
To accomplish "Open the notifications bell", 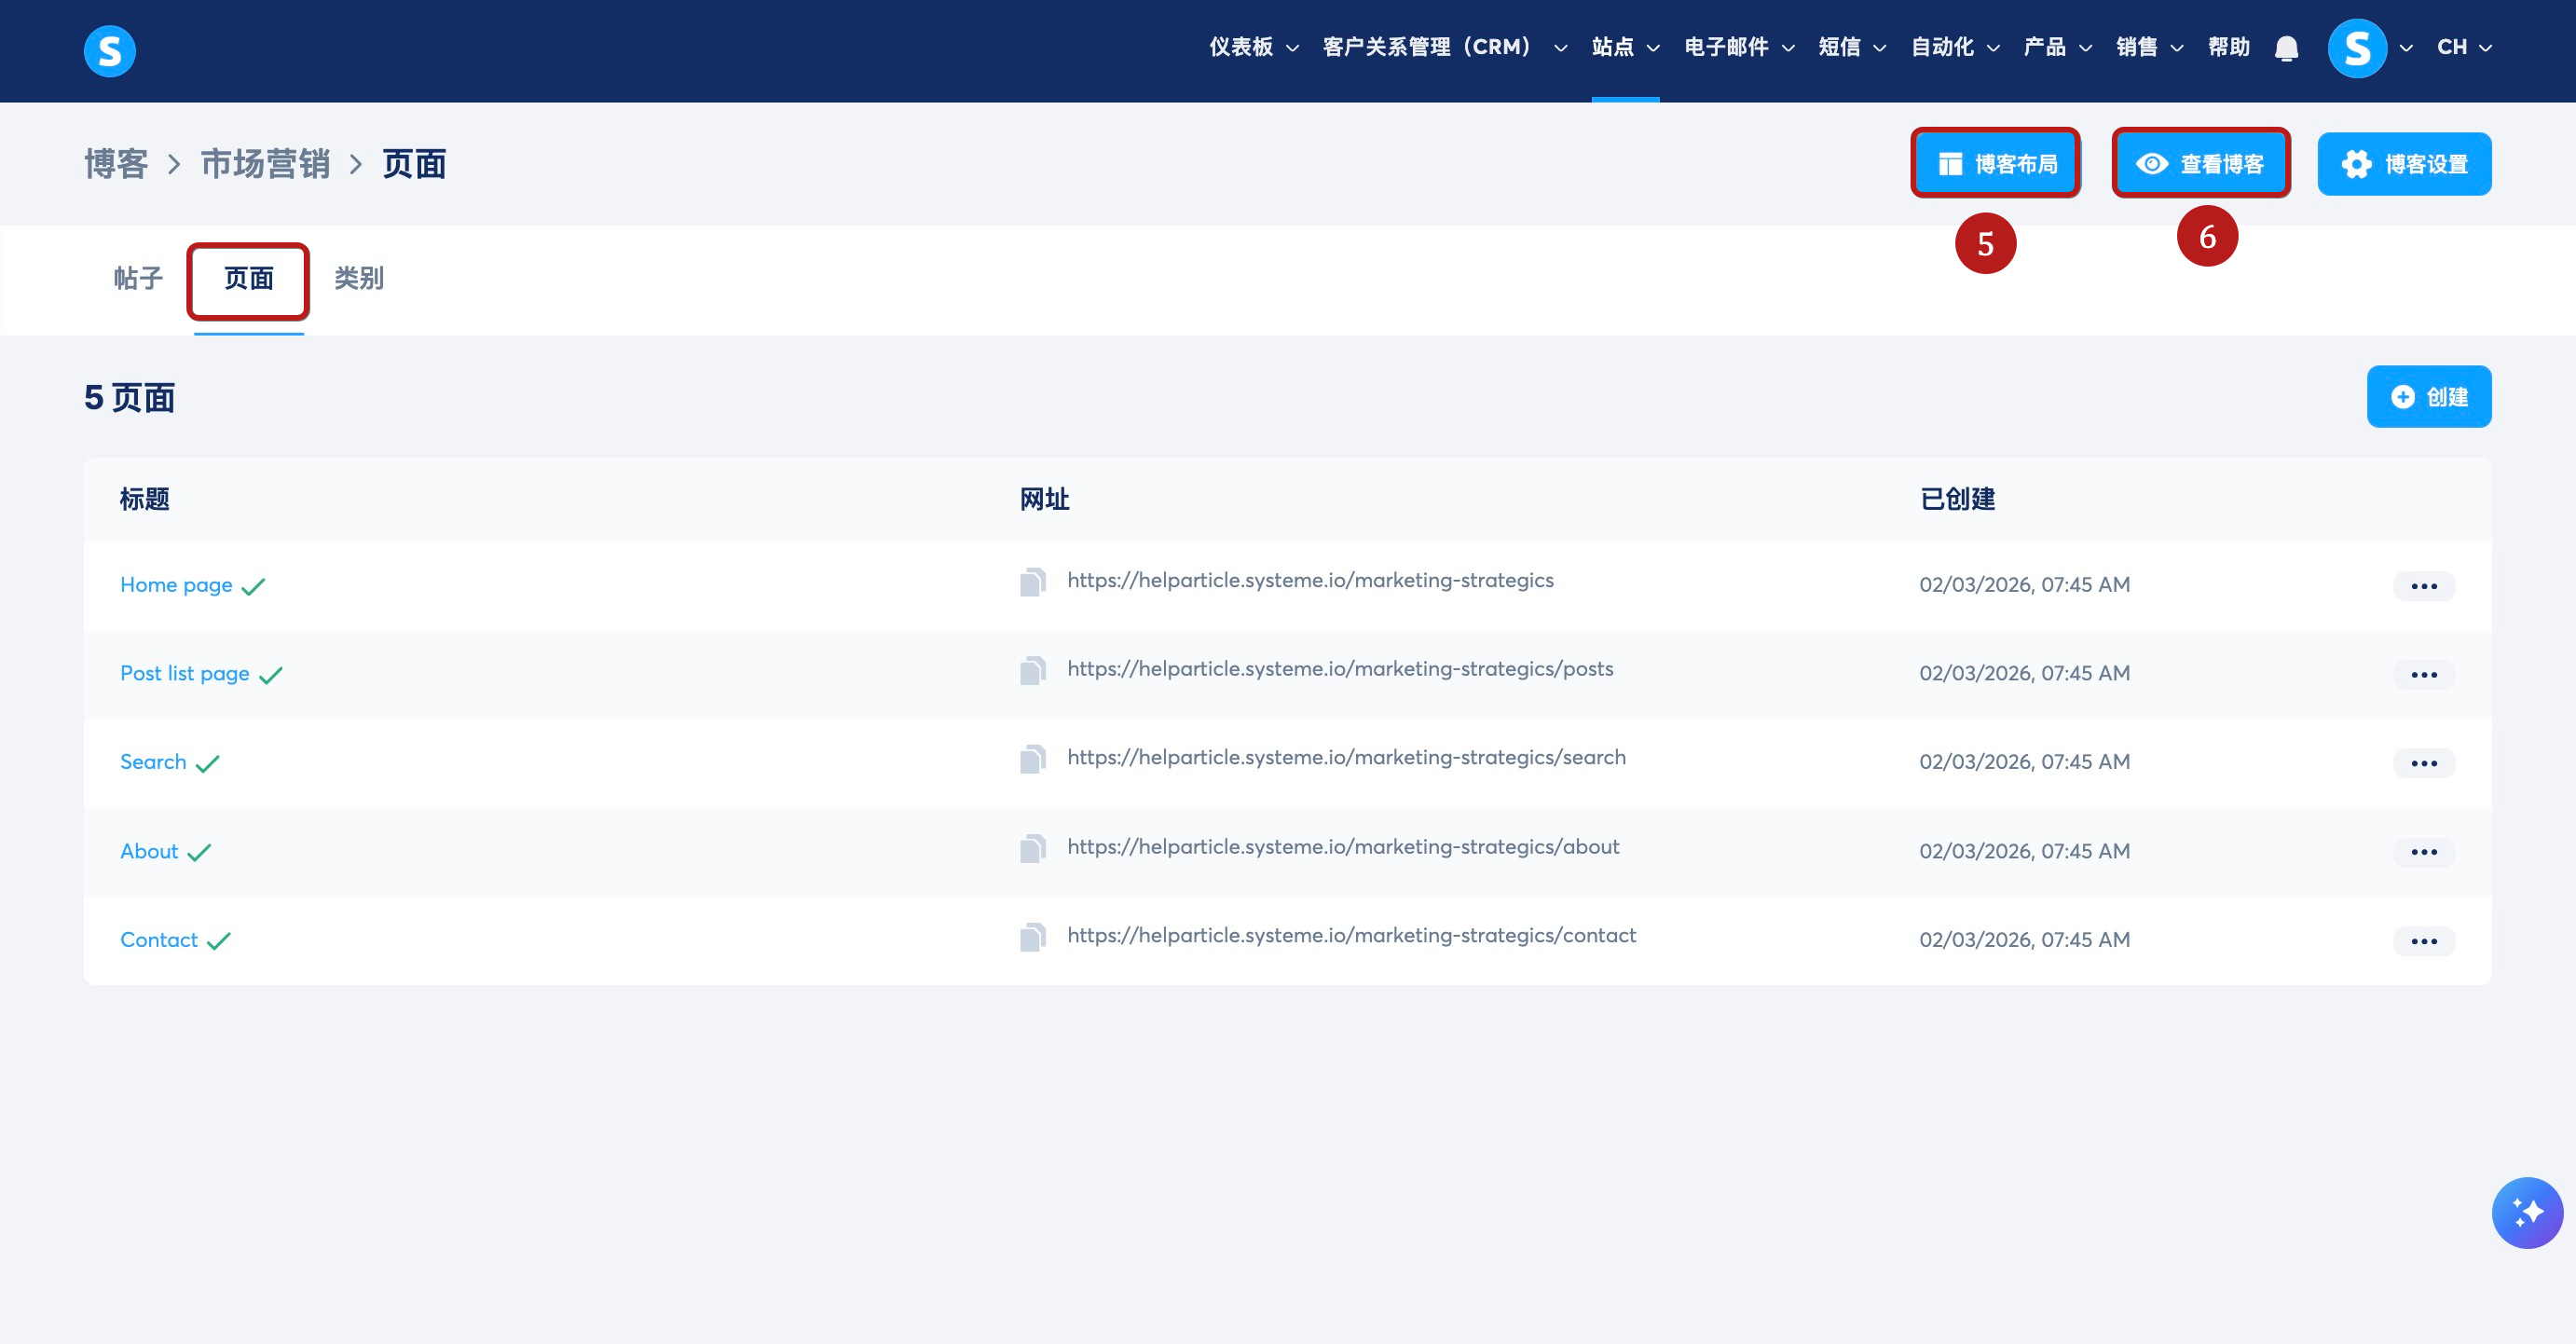I will click(2286, 48).
